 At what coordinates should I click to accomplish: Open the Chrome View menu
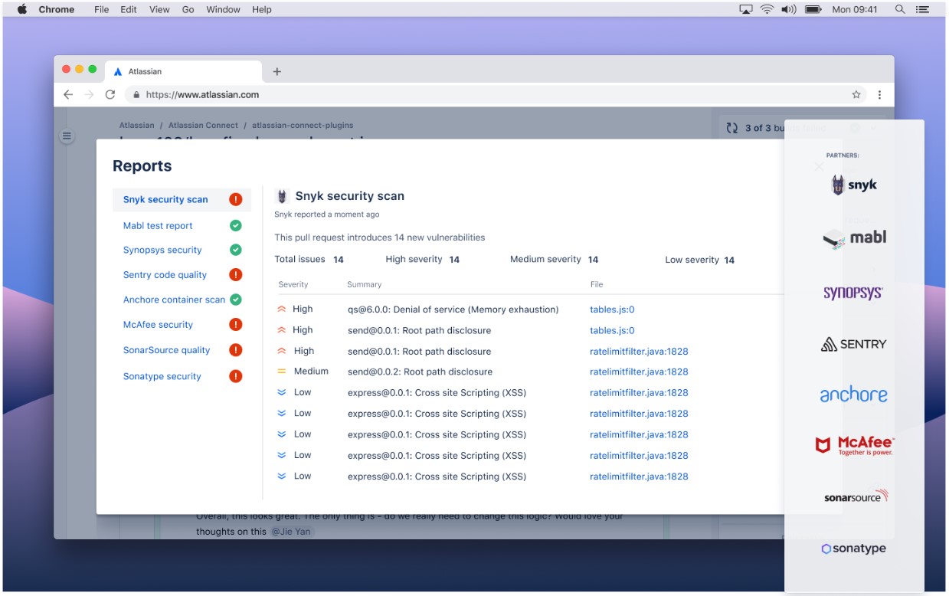pyautogui.click(x=159, y=9)
